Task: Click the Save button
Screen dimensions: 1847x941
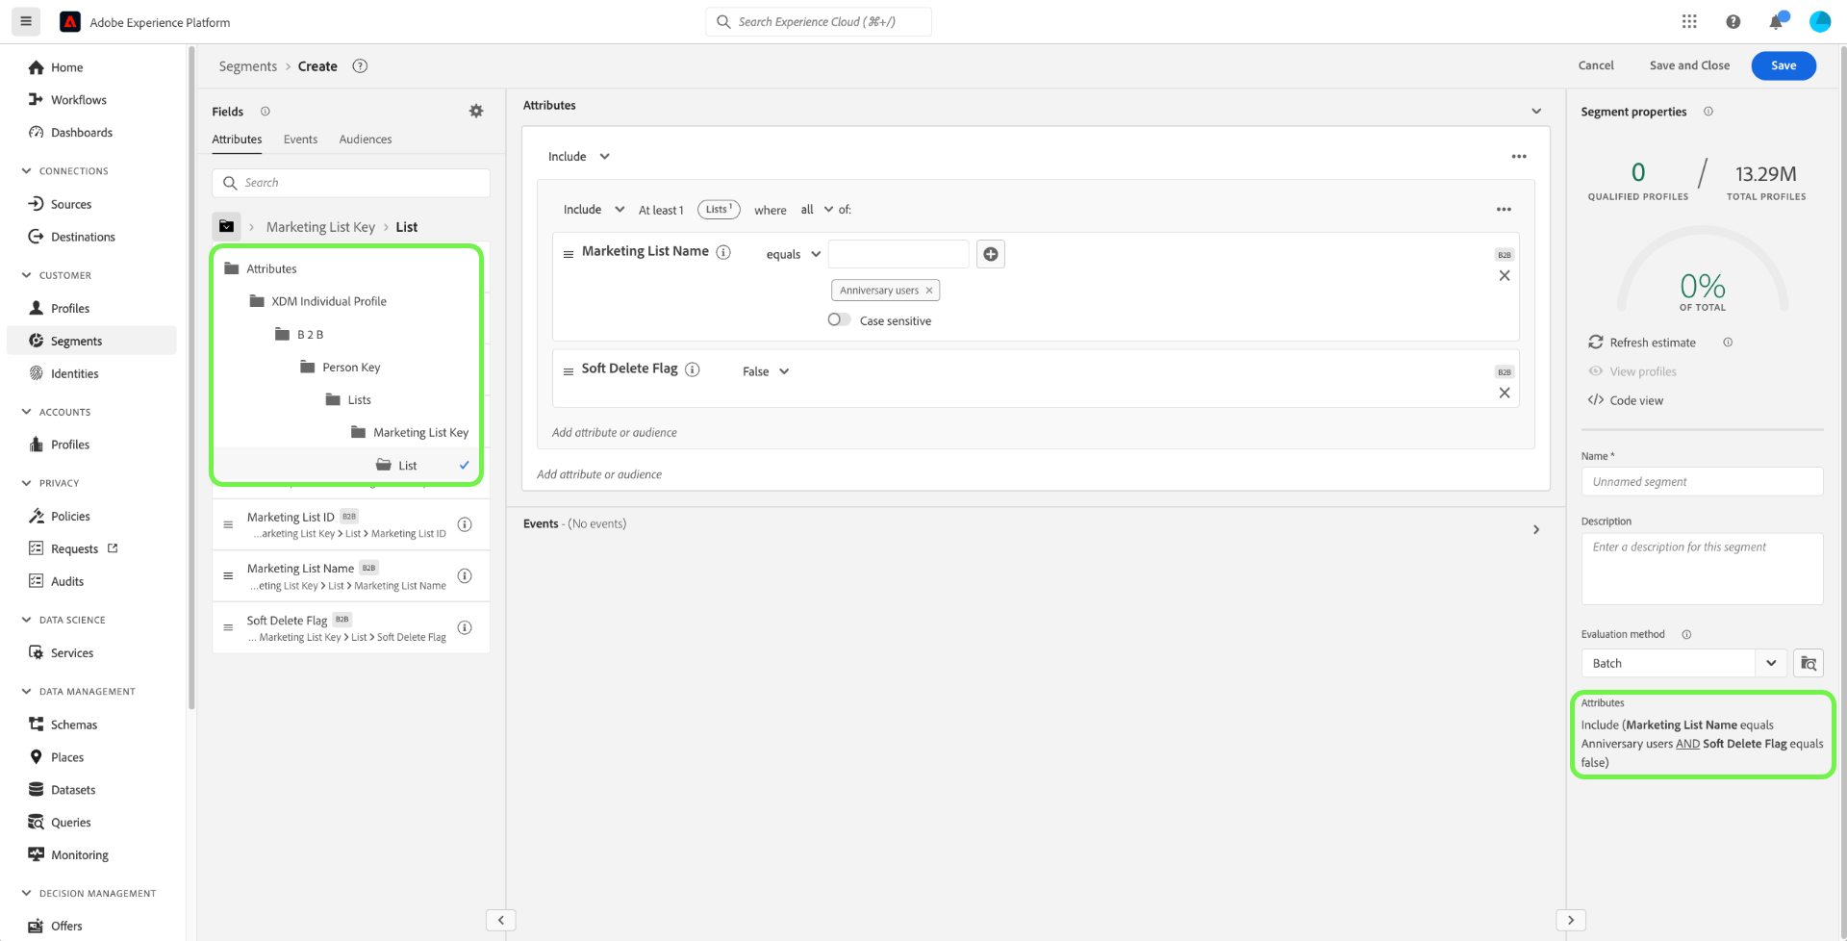Action: (1784, 65)
